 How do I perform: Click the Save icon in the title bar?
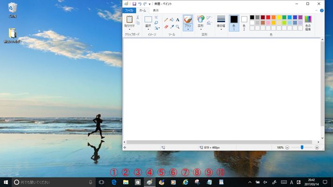134,4
